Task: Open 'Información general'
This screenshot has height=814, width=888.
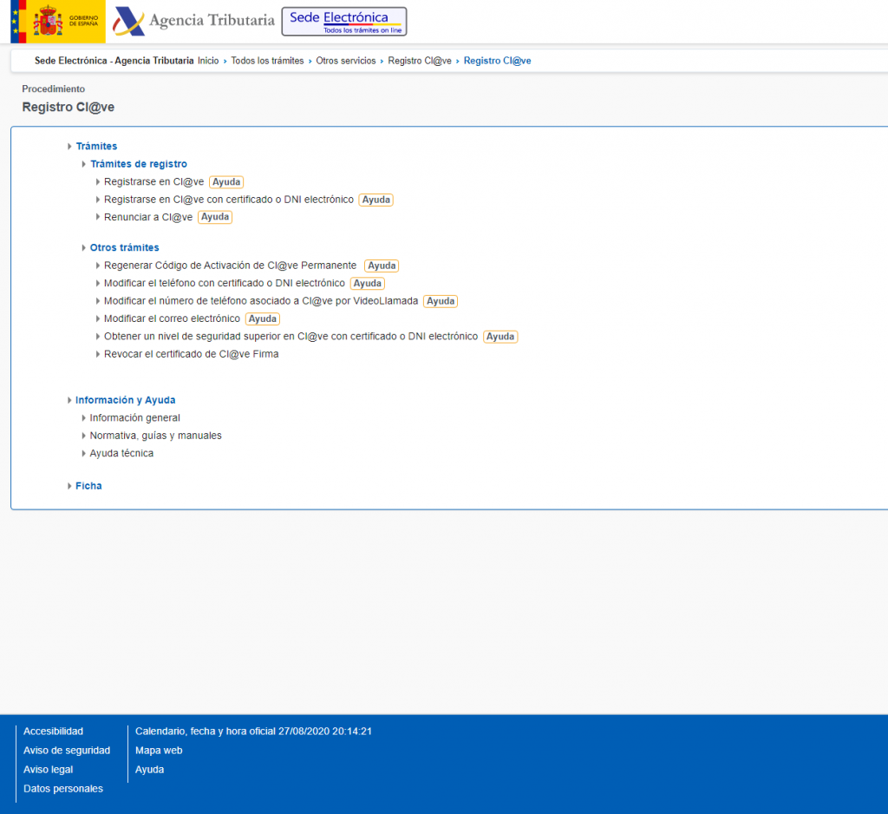Action: coord(134,417)
